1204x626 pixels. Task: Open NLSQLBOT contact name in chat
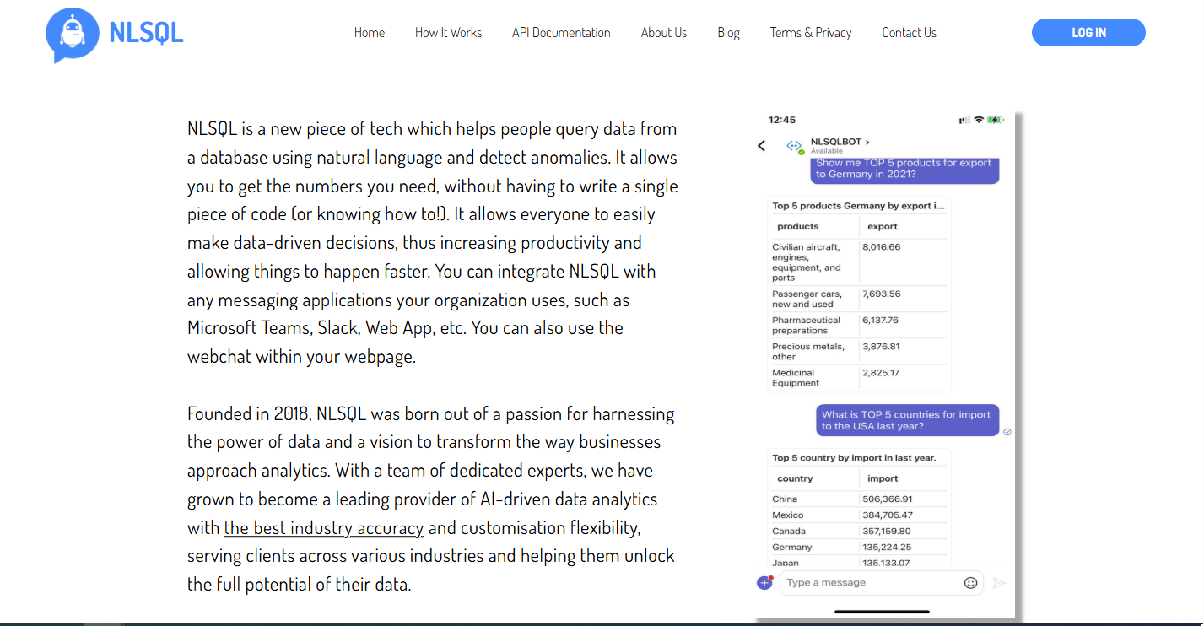[840, 142]
